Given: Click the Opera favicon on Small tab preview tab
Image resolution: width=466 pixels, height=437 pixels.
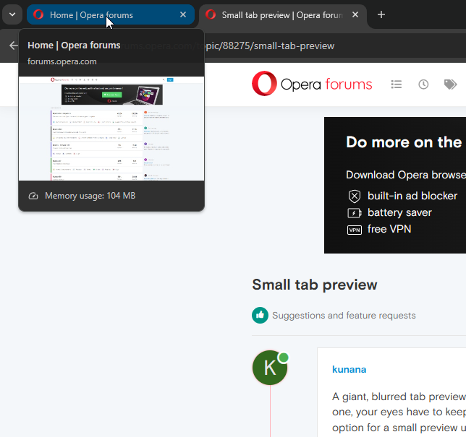Looking at the screenshot, I should tap(211, 14).
